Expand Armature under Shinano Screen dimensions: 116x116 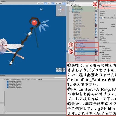(x=73, y=13)
